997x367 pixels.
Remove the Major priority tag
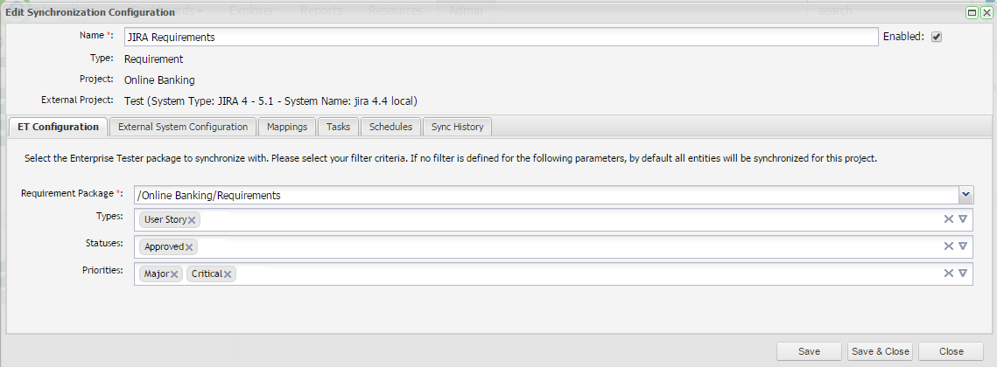pyautogui.click(x=174, y=274)
